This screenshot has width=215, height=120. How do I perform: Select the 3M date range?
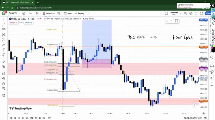[x=23, y=118]
